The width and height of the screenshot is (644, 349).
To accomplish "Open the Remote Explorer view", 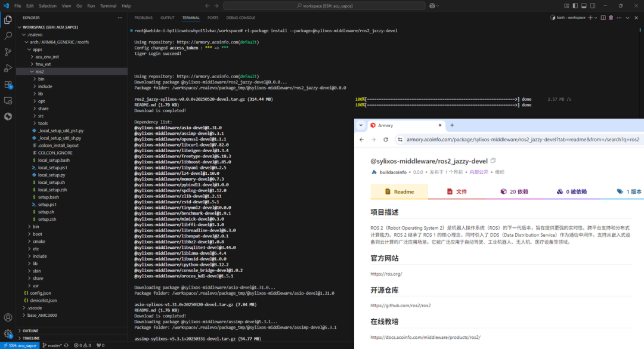I will coord(8,100).
